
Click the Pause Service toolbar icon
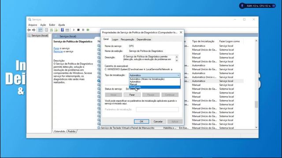(x=83, y=30)
